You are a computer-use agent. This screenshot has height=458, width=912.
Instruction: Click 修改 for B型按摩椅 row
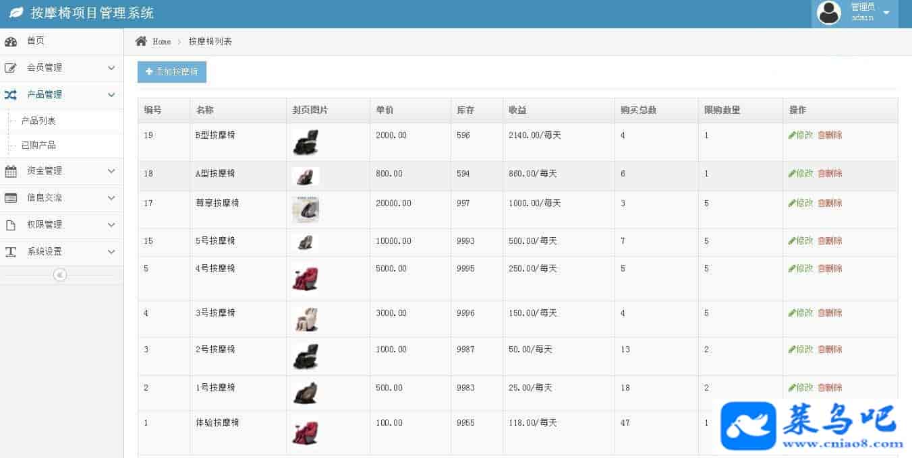pyautogui.click(x=801, y=135)
